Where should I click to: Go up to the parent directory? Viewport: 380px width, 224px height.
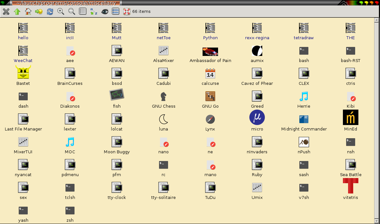point(17,11)
